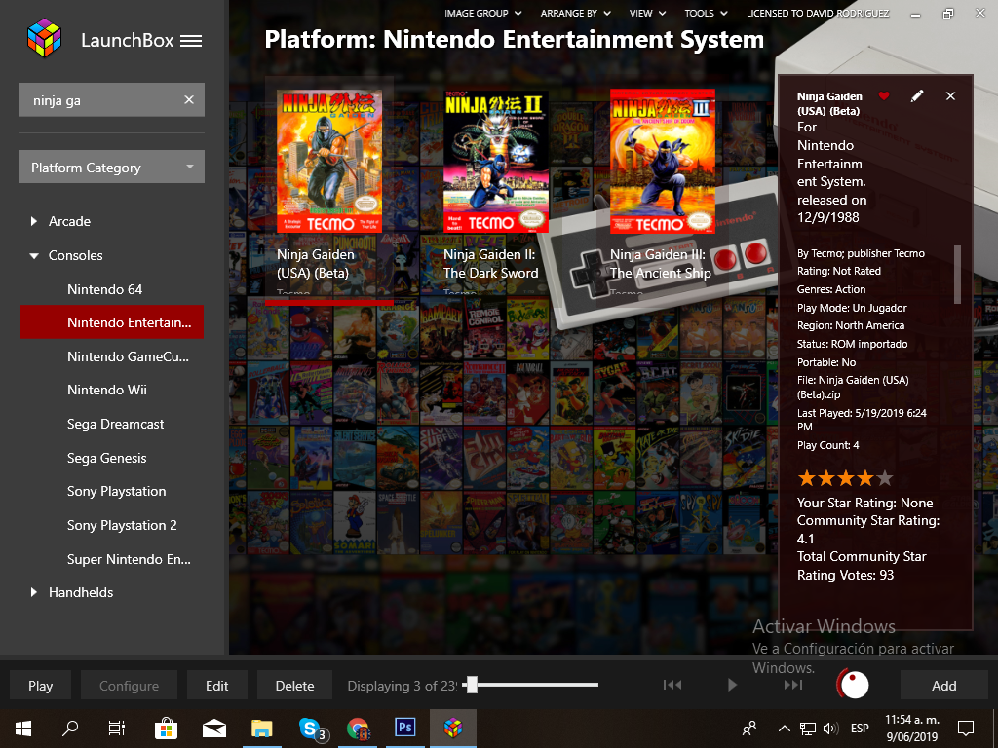Image resolution: width=998 pixels, height=748 pixels.
Task: Open the Arrange By menu
Action: point(575,13)
